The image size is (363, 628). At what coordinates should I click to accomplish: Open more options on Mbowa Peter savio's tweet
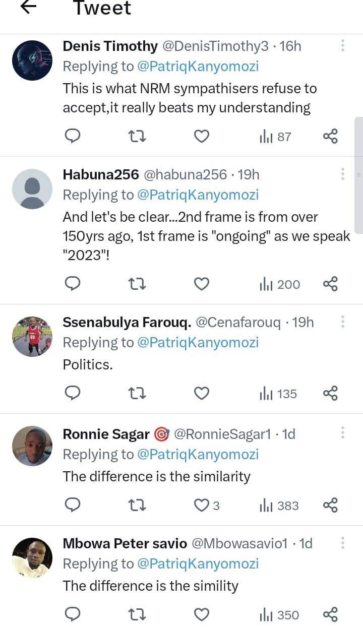343,543
